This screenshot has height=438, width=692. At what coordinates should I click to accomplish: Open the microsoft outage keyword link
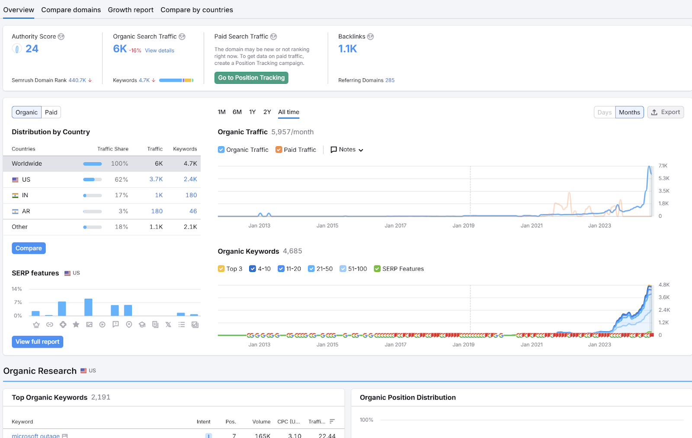[35, 435]
